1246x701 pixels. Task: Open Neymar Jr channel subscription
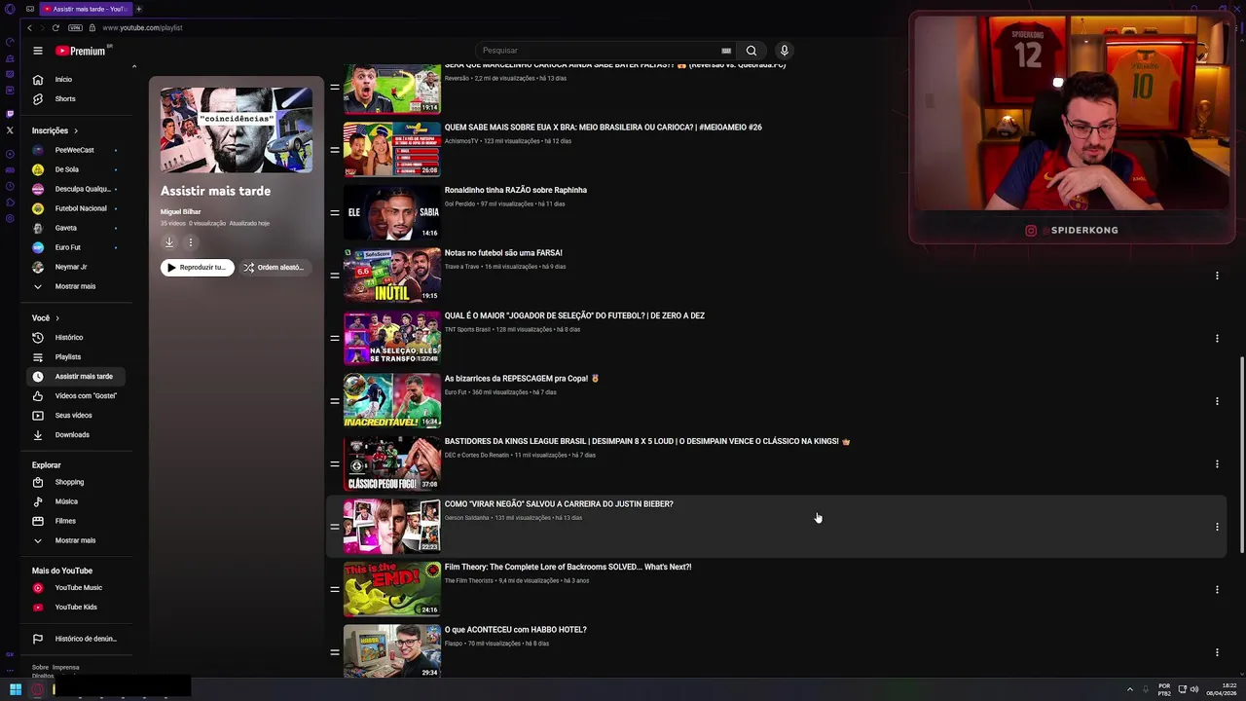pyautogui.click(x=78, y=267)
